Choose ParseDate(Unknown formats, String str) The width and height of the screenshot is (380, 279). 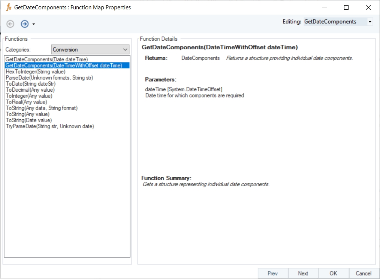tap(49, 78)
